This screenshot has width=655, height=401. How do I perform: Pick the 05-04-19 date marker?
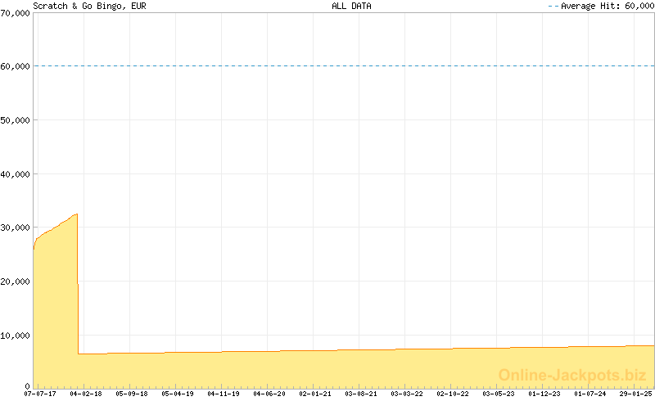pos(178,394)
